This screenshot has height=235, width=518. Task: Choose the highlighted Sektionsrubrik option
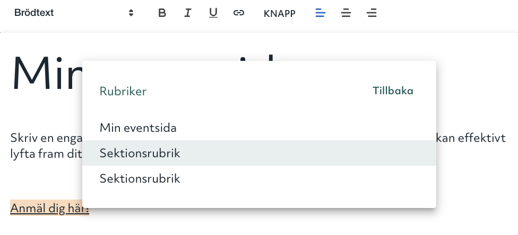pos(259,153)
